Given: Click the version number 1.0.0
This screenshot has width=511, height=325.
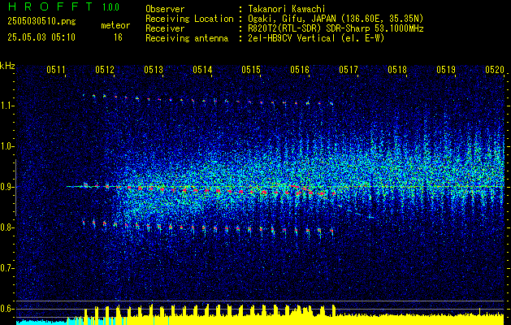Looking at the screenshot, I should pyautogui.click(x=110, y=7).
